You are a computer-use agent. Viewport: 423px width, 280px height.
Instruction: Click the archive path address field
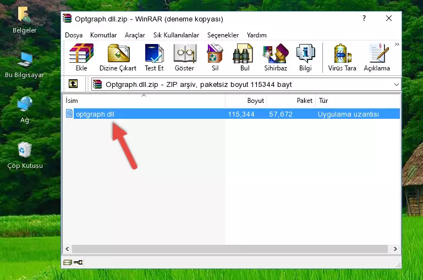coord(246,84)
